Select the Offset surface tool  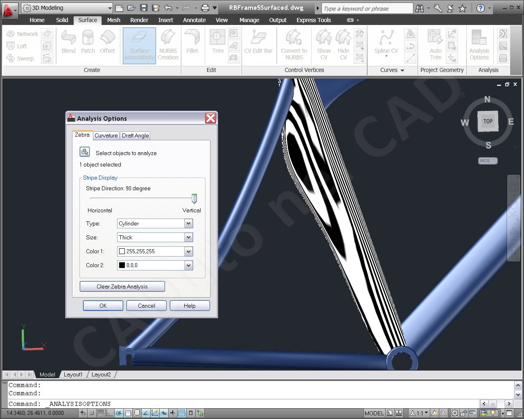click(108, 42)
